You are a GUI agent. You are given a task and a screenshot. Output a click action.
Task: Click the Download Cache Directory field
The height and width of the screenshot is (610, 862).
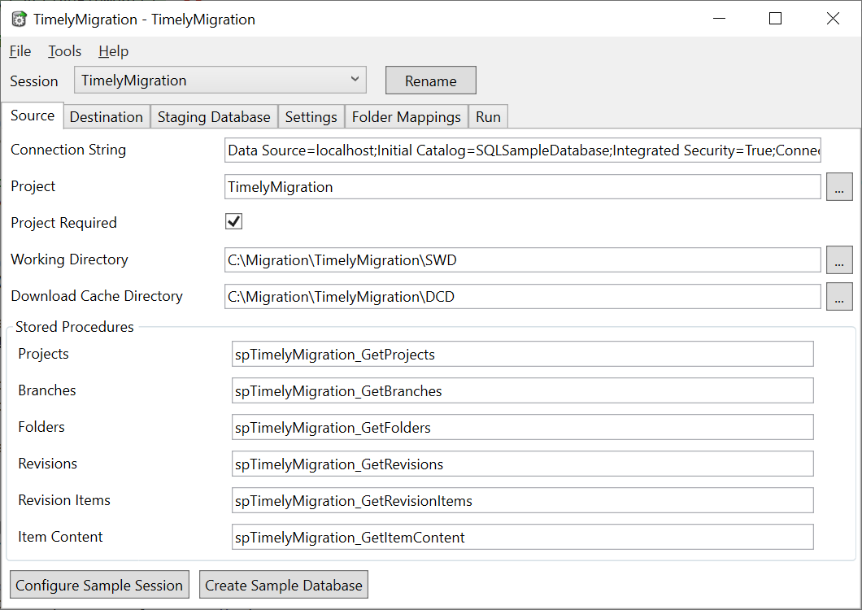pyautogui.click(x=523, y=297)
